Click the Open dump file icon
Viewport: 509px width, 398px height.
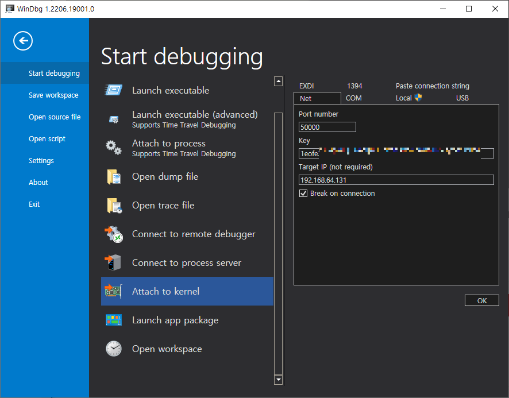point(113,176)
